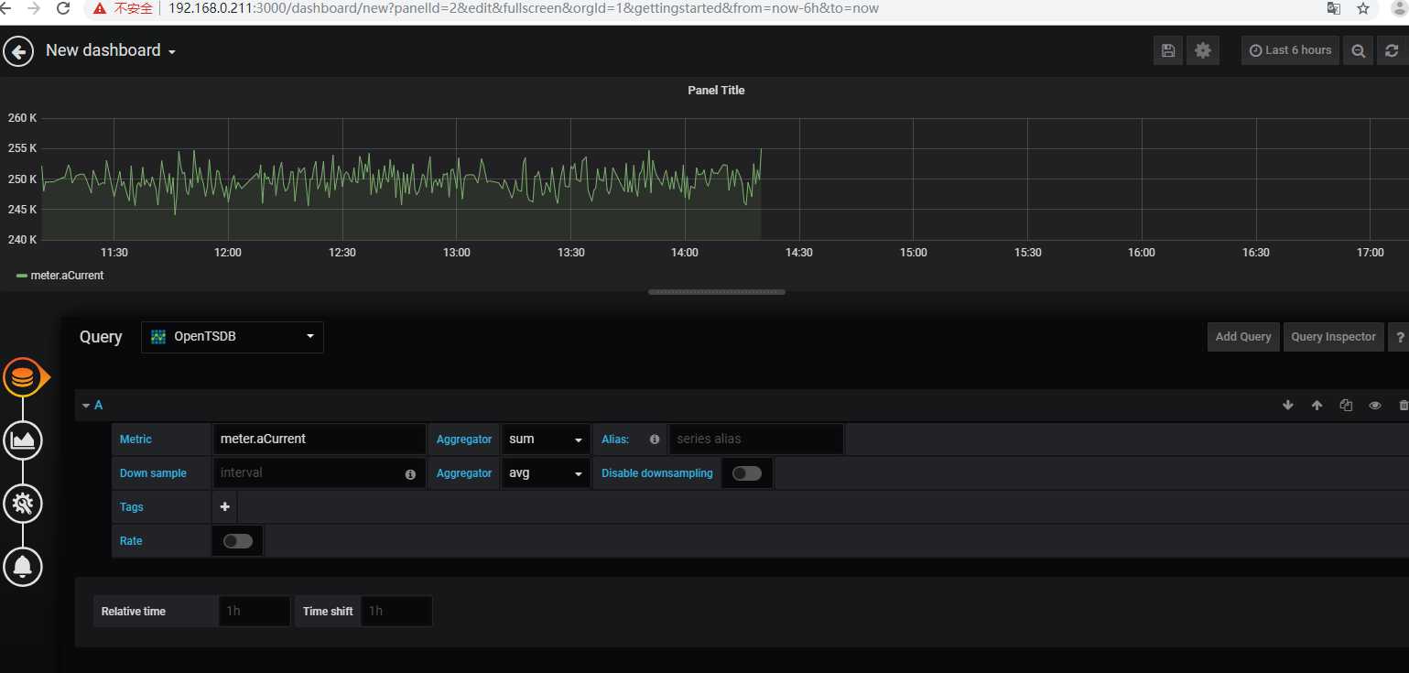Image resolution: width=1409 pixels, height=673 pixels.
Task: Delete query A with trash icon
Action: (x=1404, y=405)
